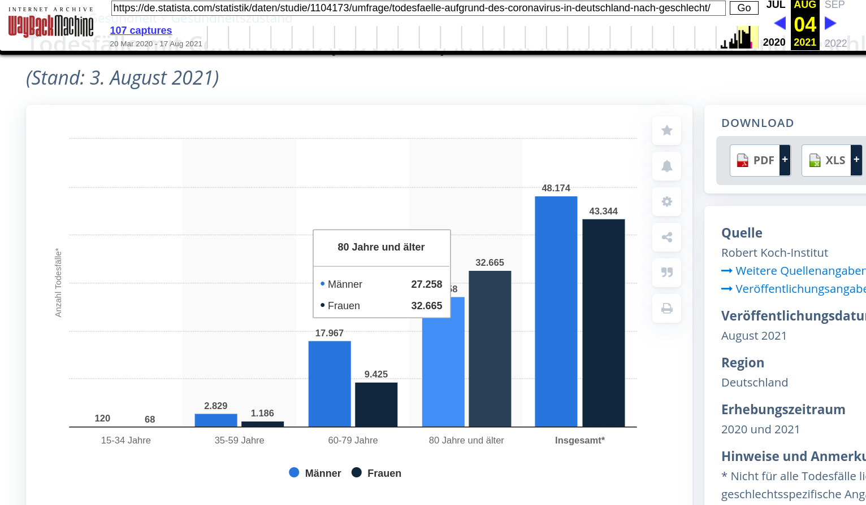This screenshot has width=866, height=505.
Task: Click the XLS file icon
Action: [x=815, y=161]
